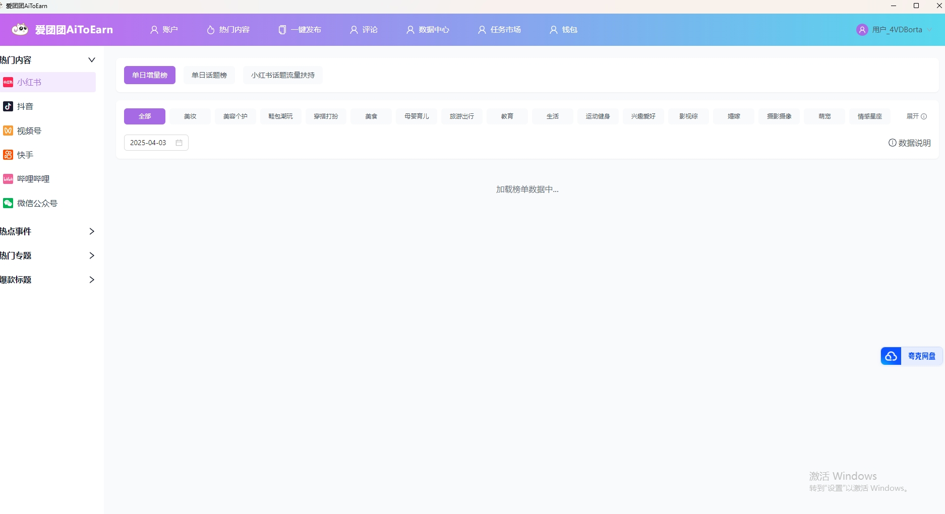Click the 数据说明 info link
The width and height of the screenshot is (945, 514).
point(909,143)
